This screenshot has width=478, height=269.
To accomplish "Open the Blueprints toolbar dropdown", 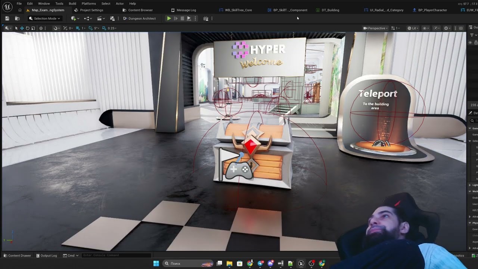I will coord(88,18).
